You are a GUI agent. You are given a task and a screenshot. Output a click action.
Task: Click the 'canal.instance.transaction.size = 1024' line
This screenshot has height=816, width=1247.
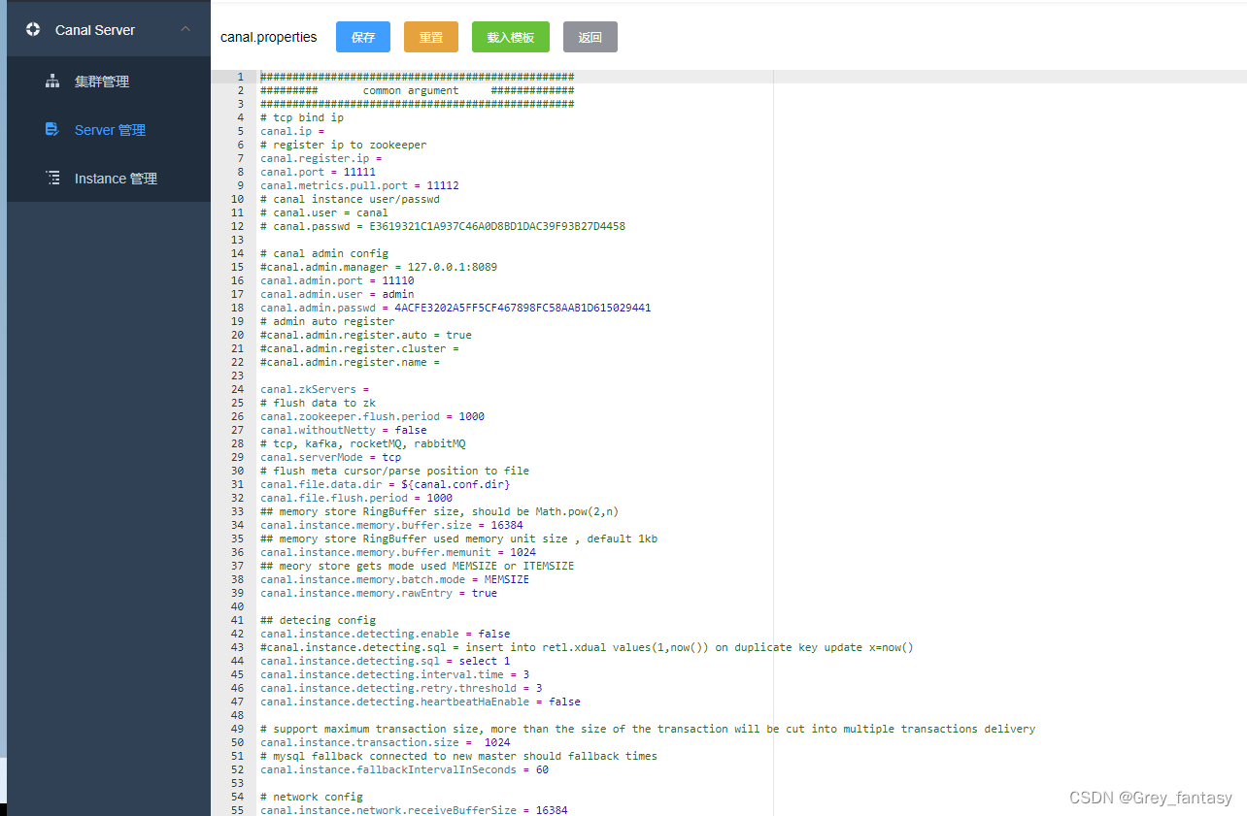pos(386,742)
